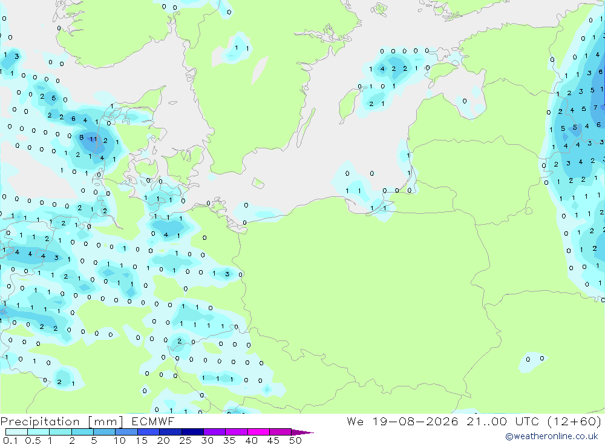This screenshot has width=605, height=444.
Task: Click the legend swatch between 10 and 15
Action: (x=126, y=432)
